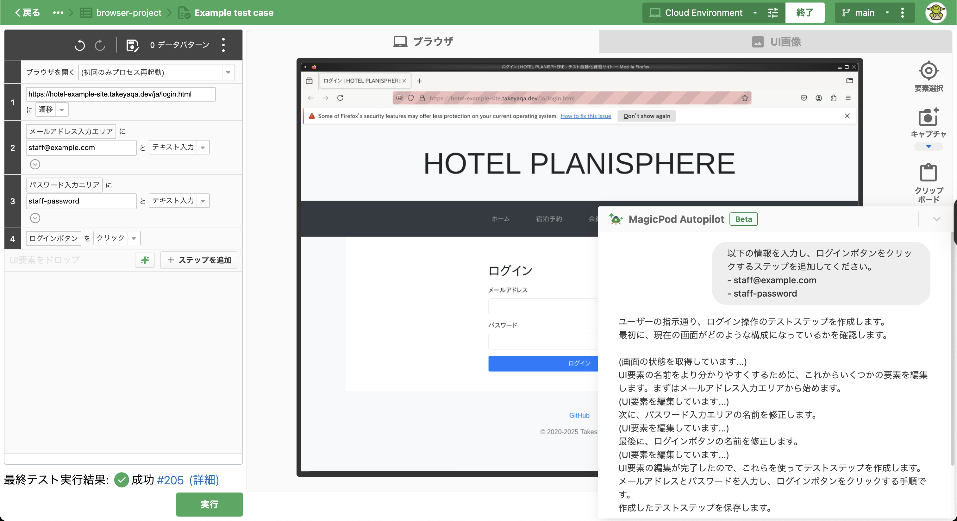Screen dimensions: 957x521
Task: Open How to fix this issue link
Action: pyautogui.click(x=585, y=116)
